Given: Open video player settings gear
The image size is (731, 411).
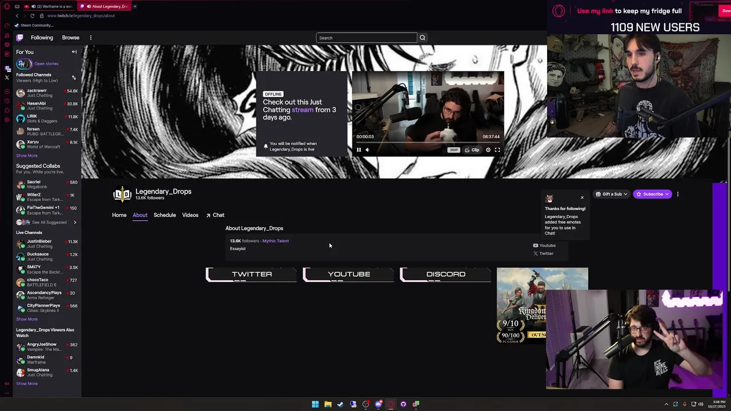Looking at the screenshot, I should 488,150.
